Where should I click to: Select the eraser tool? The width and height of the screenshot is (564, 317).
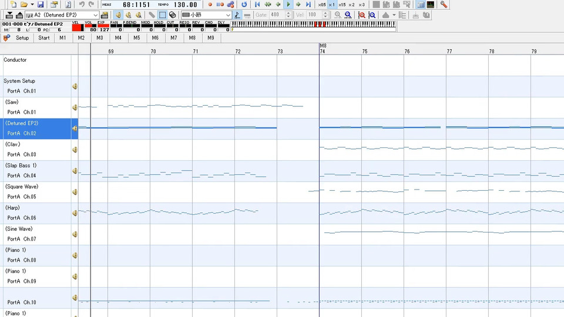[x=172, y=15]
